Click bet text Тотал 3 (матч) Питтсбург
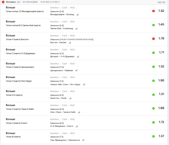The image size is (169, 145). (19, 81)
